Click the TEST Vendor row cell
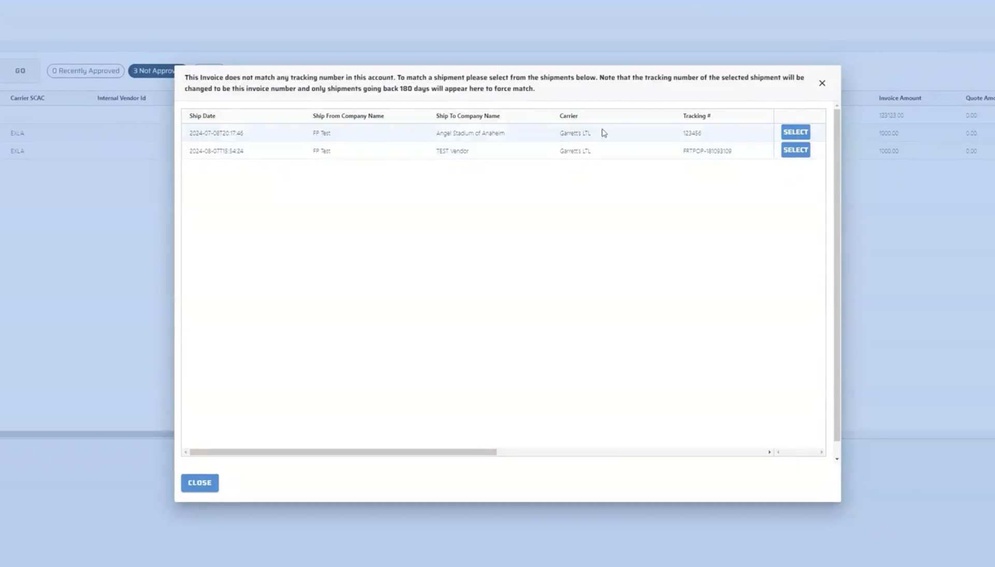 pos(452,151)
